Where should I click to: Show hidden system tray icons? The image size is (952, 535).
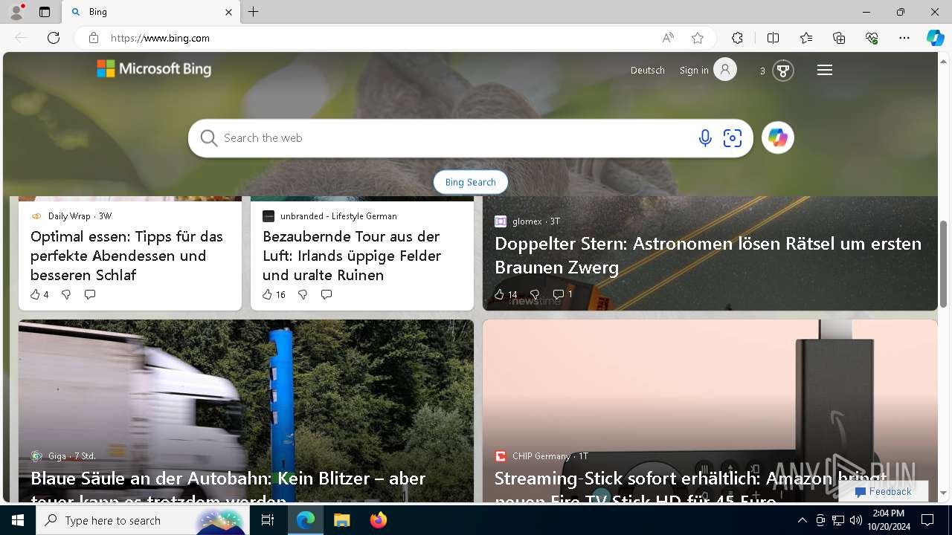(802, 520)
